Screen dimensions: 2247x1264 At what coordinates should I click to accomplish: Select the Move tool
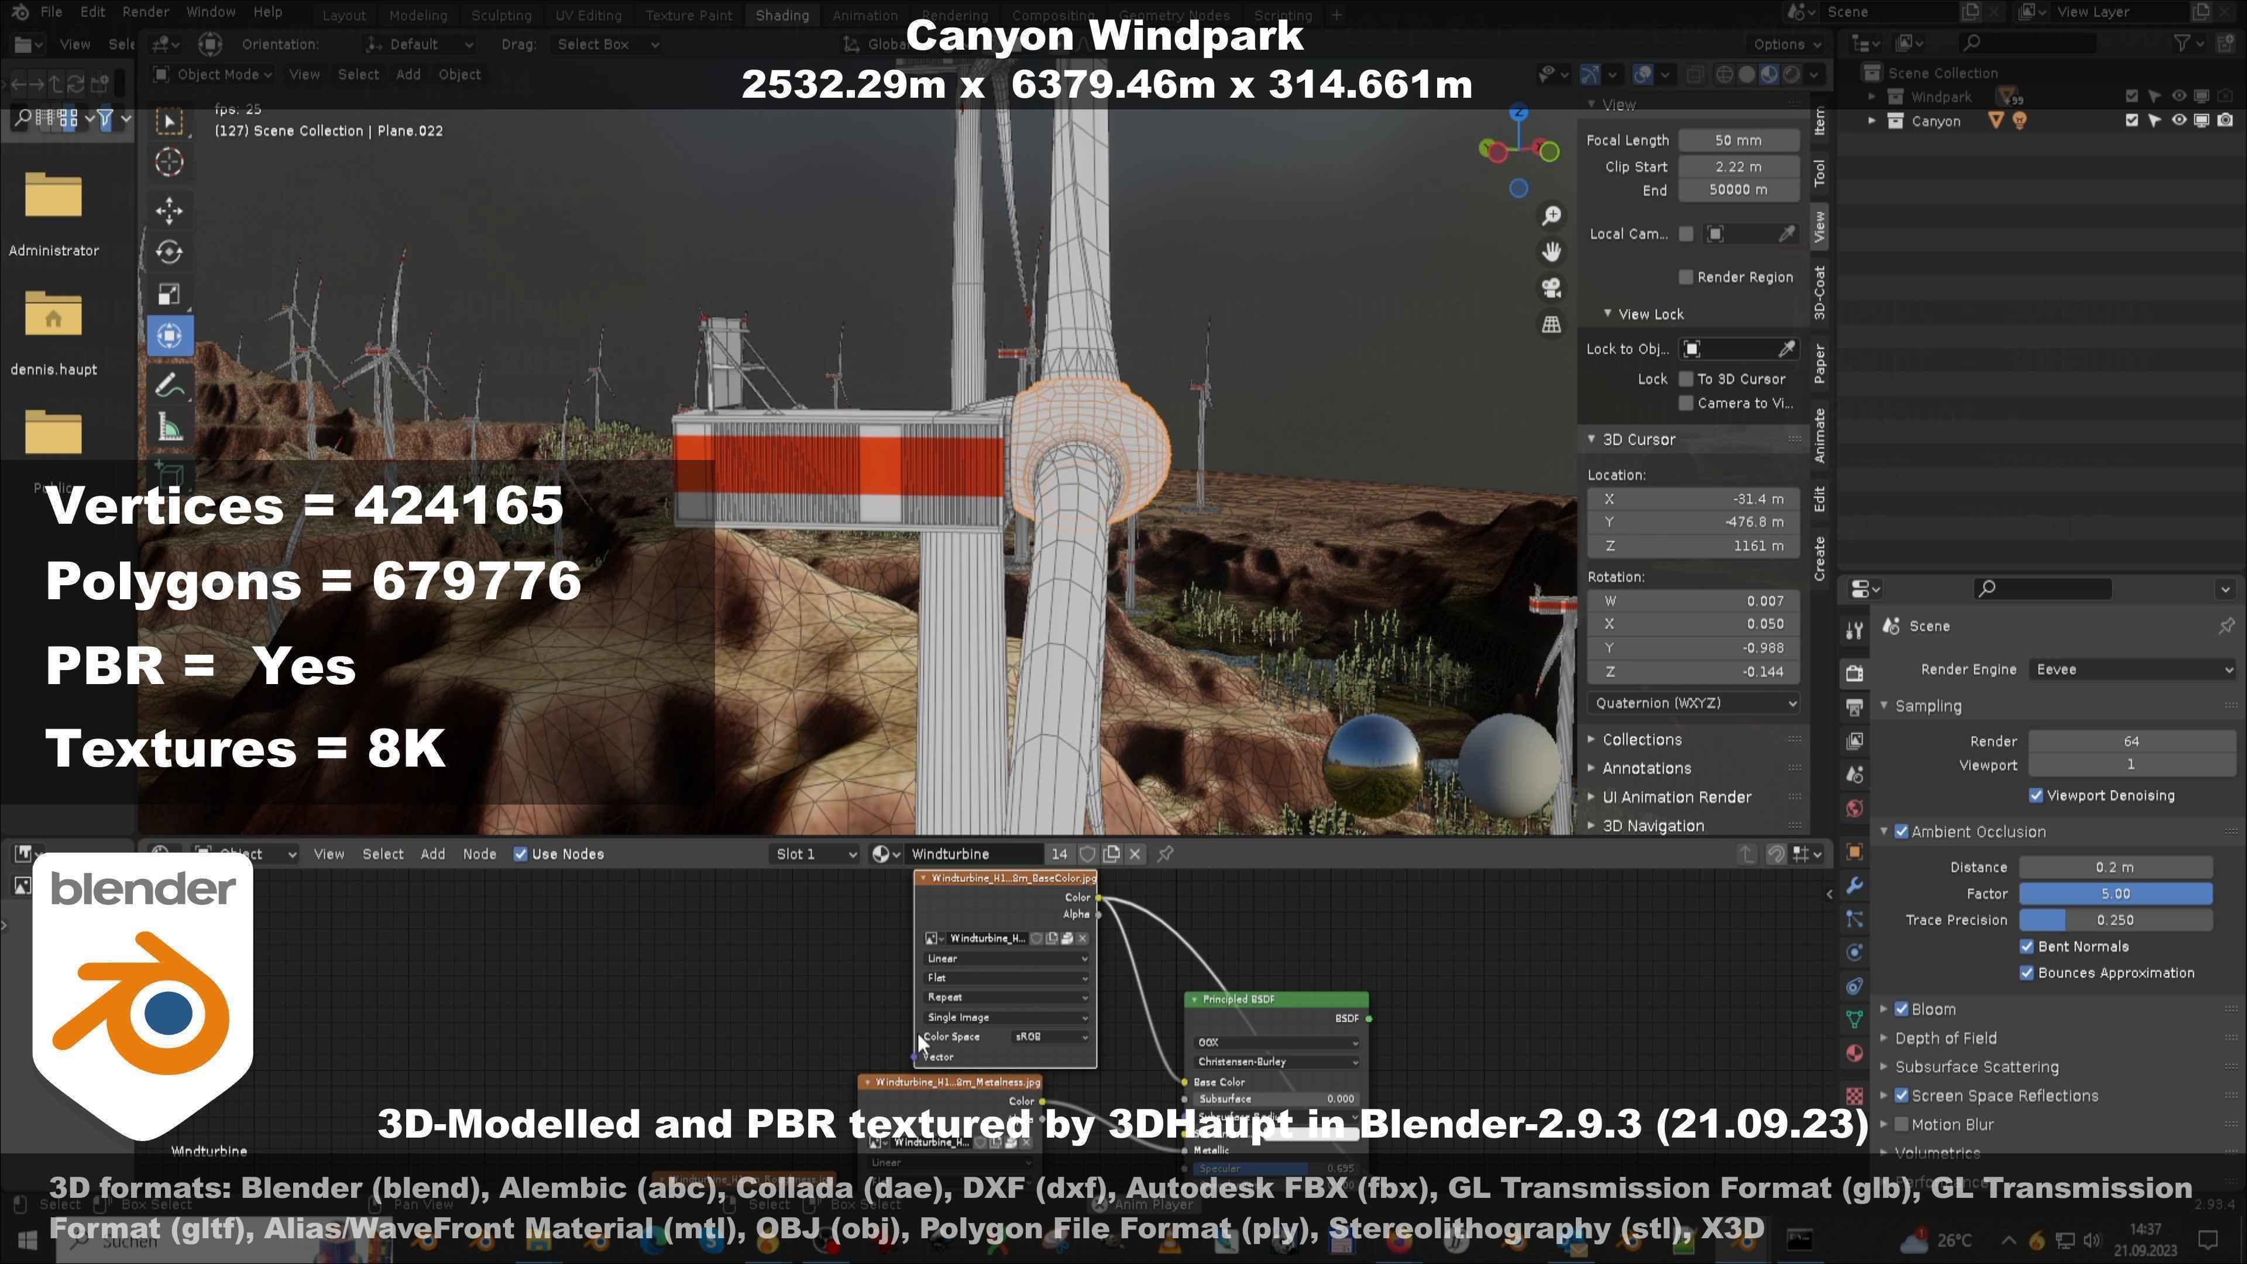click(x=169, y=210)
